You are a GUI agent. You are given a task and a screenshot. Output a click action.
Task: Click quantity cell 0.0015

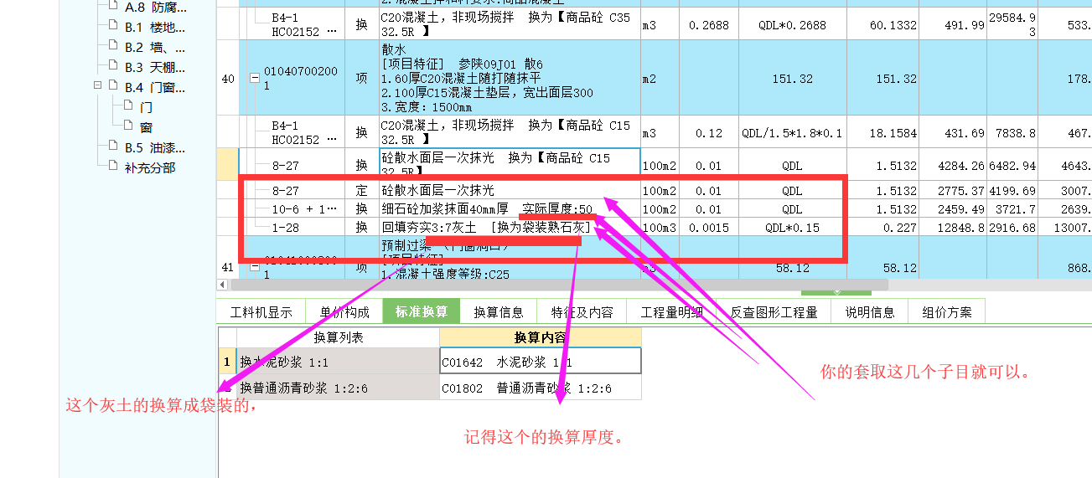pos(708,227)
